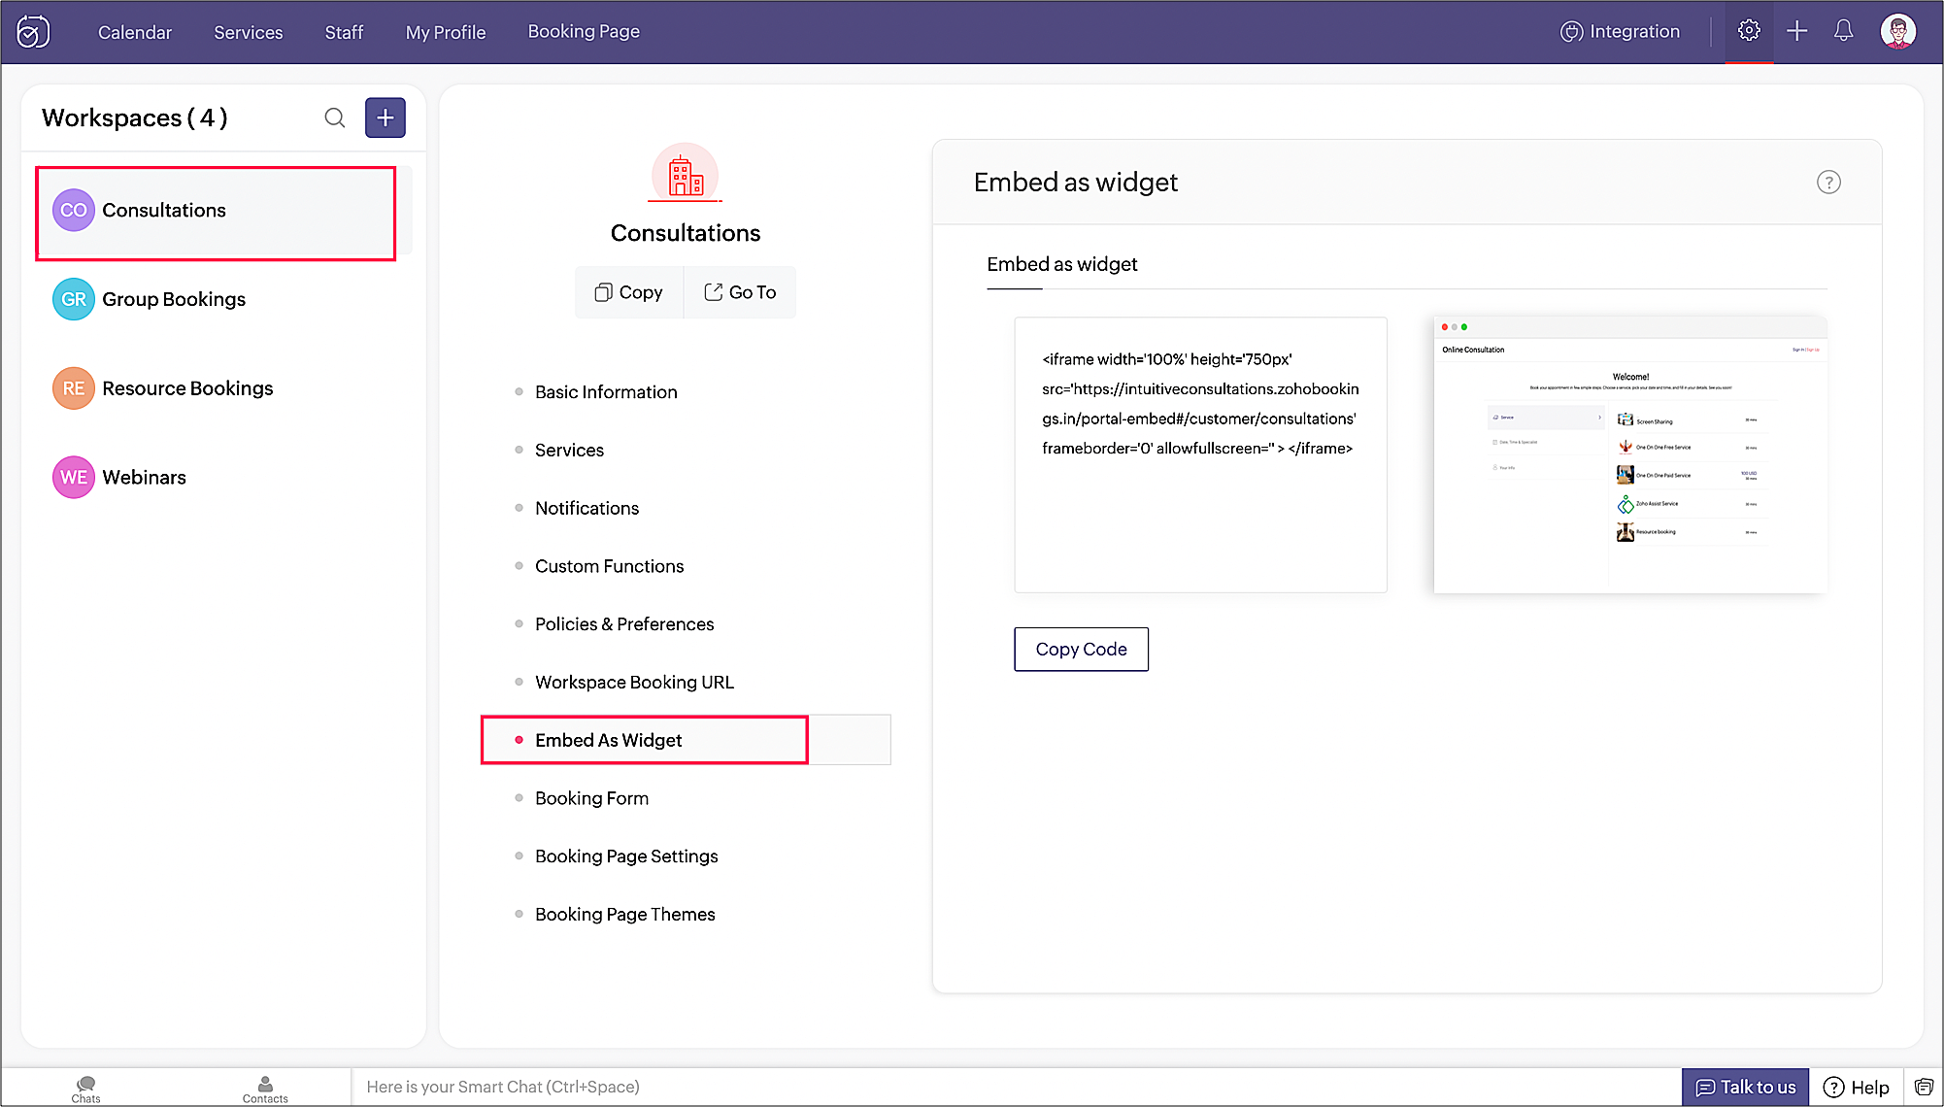
Task: Click the Go To button
Action: click(740, 292)
